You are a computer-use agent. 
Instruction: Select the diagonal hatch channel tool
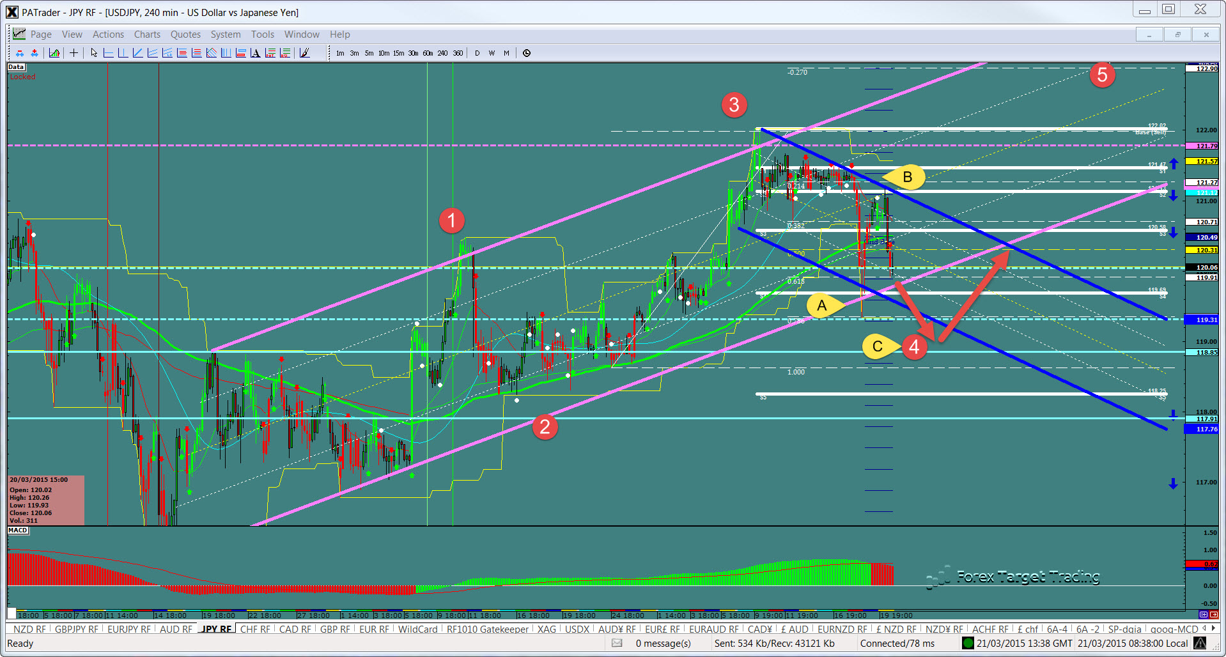pyautogui.click(x=212, y=53)
